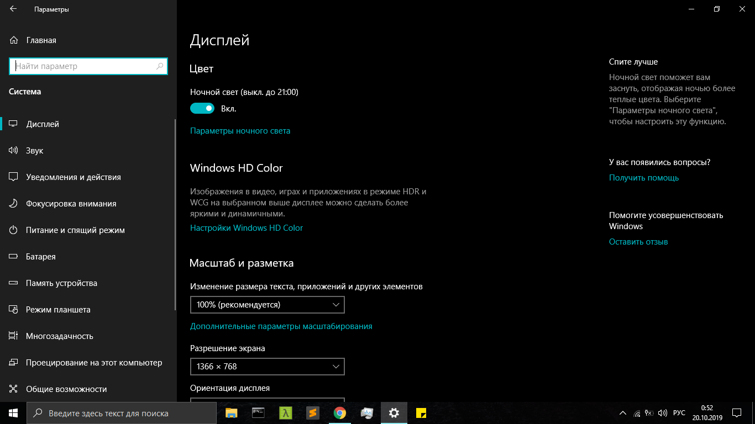Click the taskbar search box Введите здесь текст
Image resolution: width=755 pixels, height=424 pixels.
click(122, 413)
